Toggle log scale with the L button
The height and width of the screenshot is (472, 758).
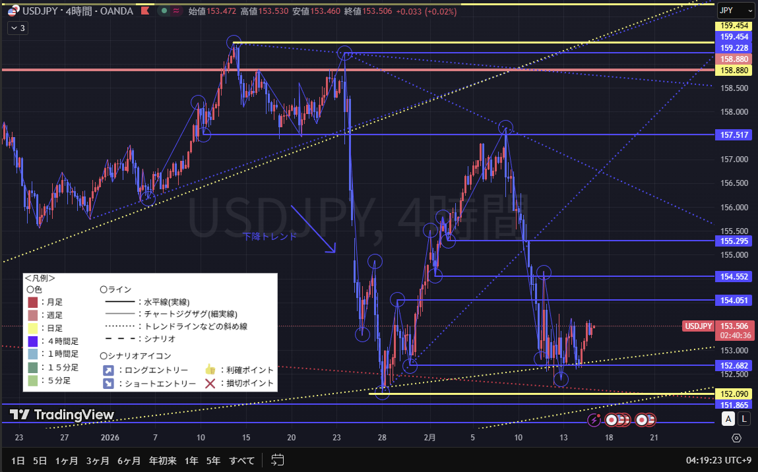pyautogui.click(x=744, y=419)
